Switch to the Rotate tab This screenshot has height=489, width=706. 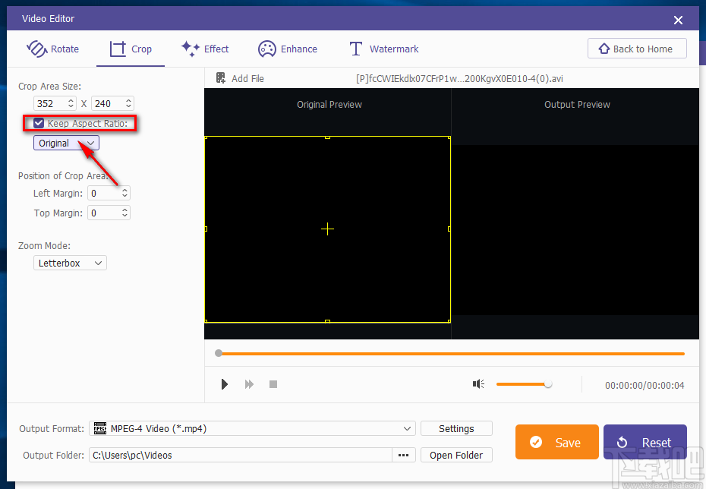[x=53, y=49]
